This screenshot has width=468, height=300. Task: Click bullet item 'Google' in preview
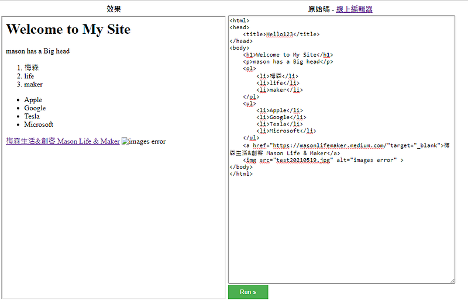point(35,108)
